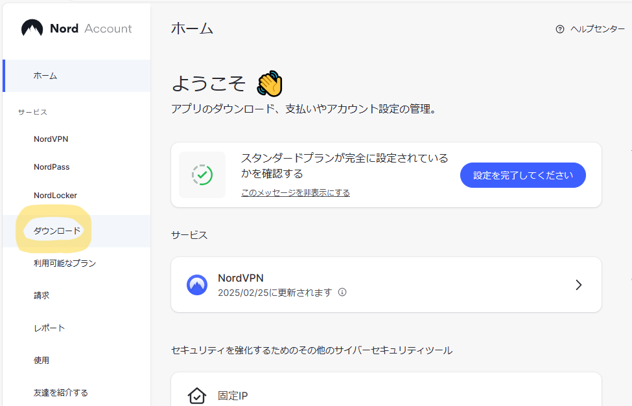The width and height of the screenshot is (632, 406).
Task: Open the ダウンロード sidebar item
Action: [76, 231]
